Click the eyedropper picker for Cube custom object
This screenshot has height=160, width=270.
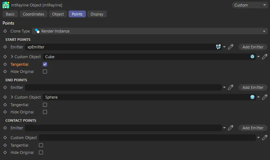coord(265,57)
